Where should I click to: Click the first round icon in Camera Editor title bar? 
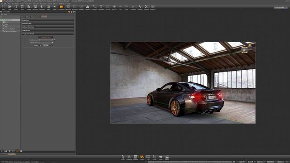(69, 12)
